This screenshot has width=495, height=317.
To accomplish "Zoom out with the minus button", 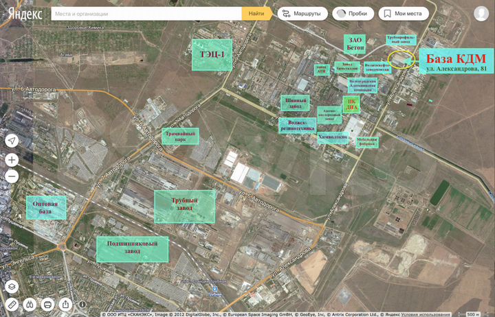I will 12,176.
